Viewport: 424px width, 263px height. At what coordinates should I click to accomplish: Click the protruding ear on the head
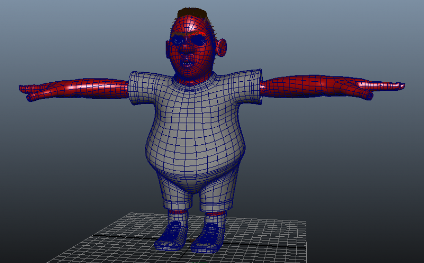pos(222,48)
